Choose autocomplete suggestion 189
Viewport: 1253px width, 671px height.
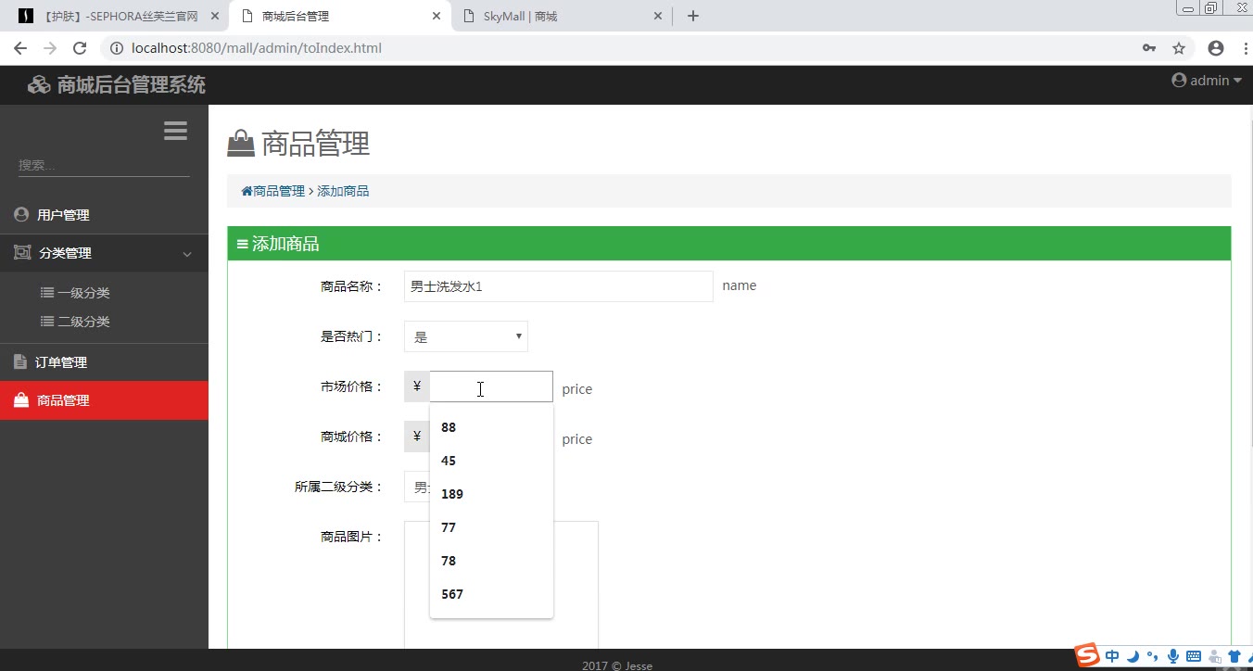(x=491, y=494)
